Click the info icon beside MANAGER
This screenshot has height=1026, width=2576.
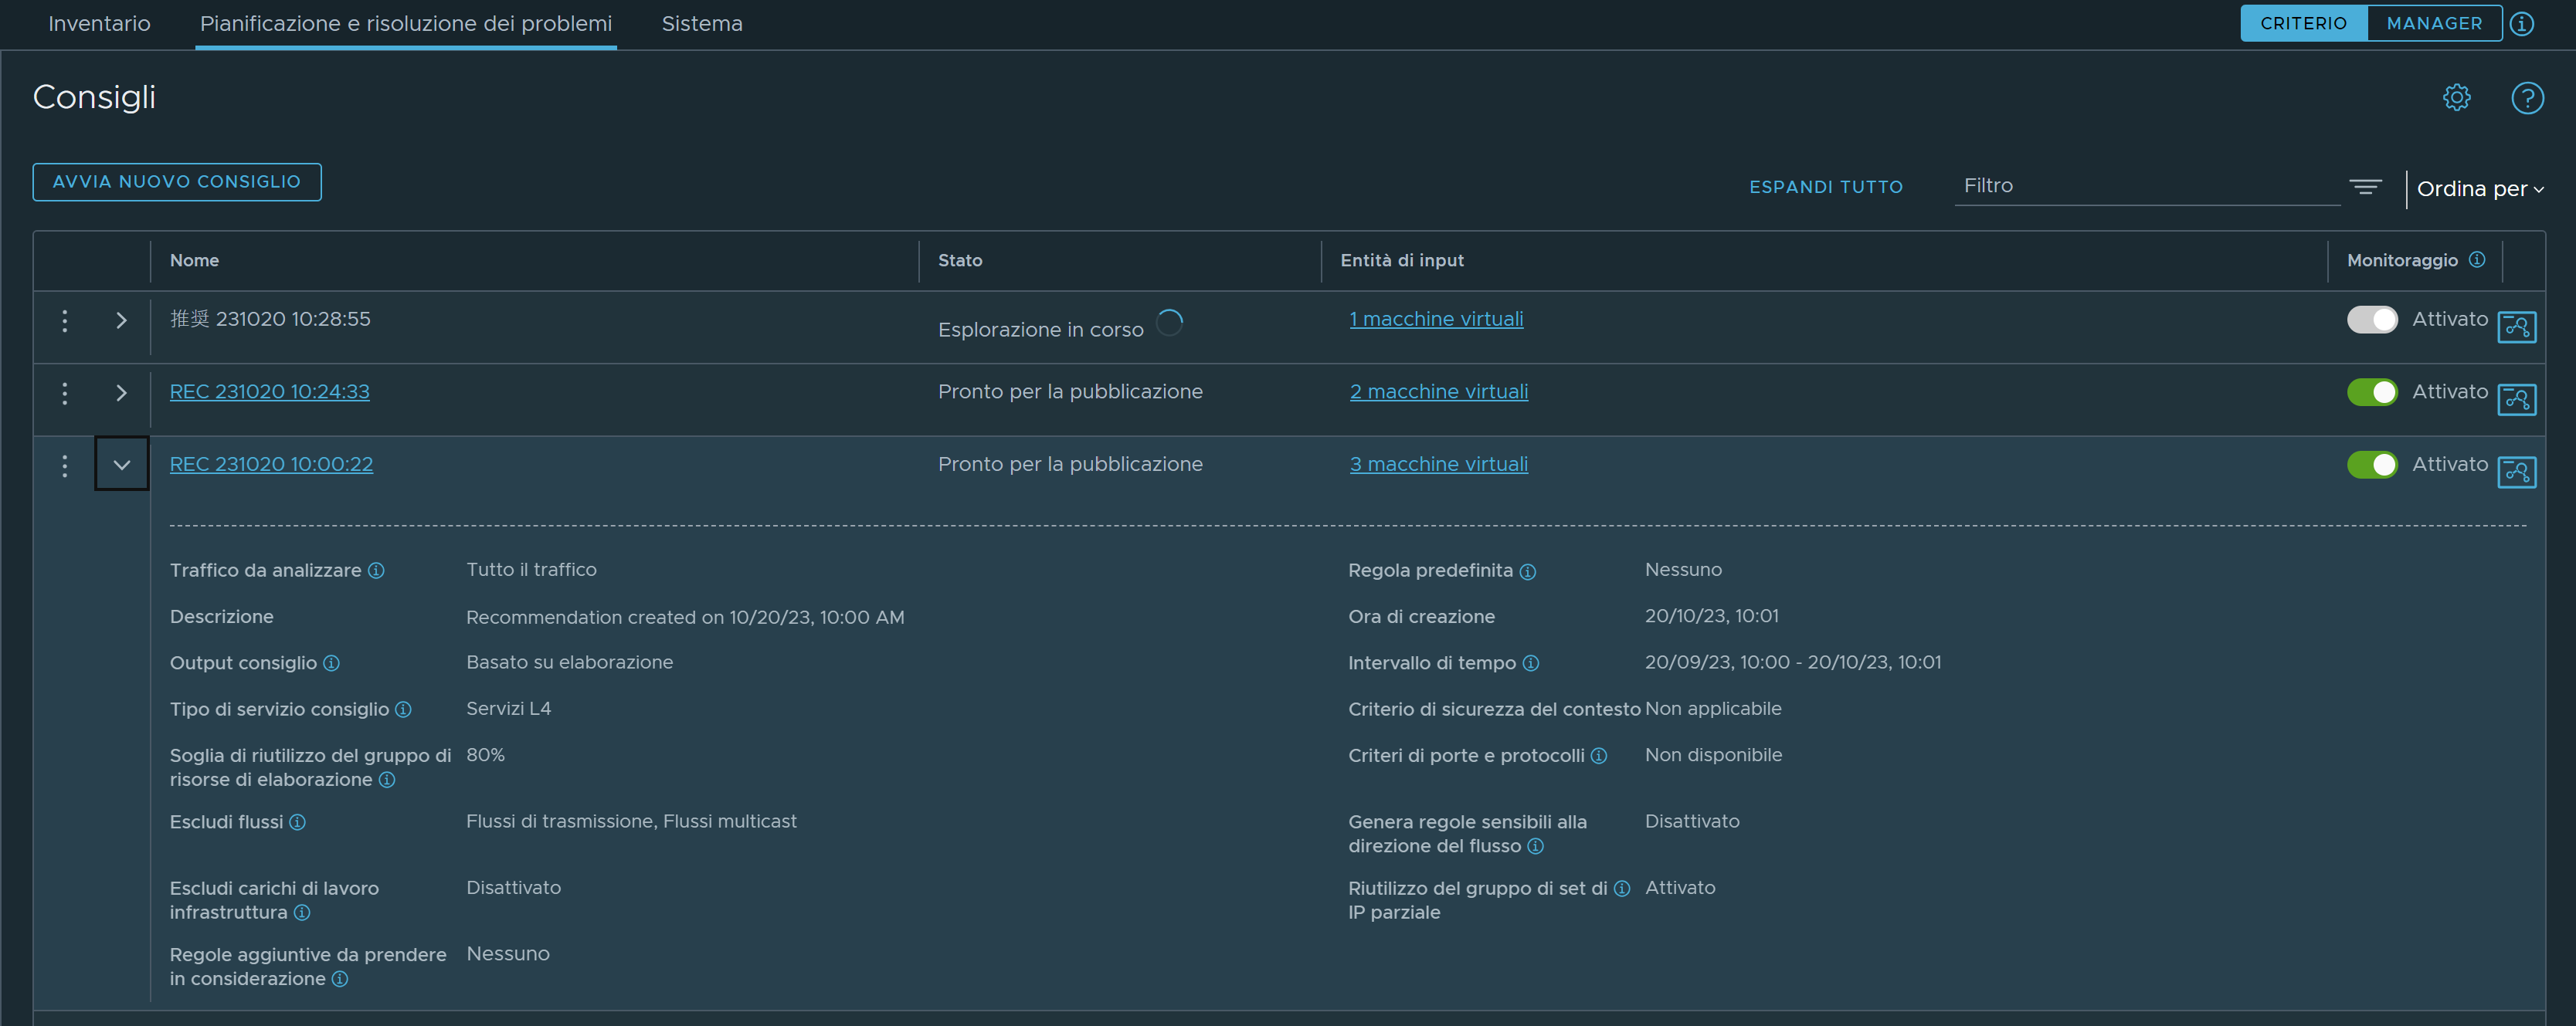[2522, 24]
